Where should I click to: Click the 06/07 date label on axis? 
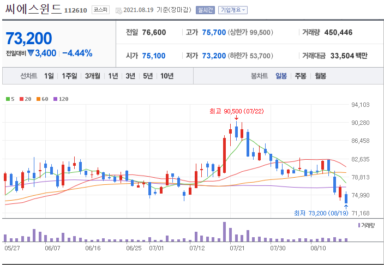pos(52,248)
